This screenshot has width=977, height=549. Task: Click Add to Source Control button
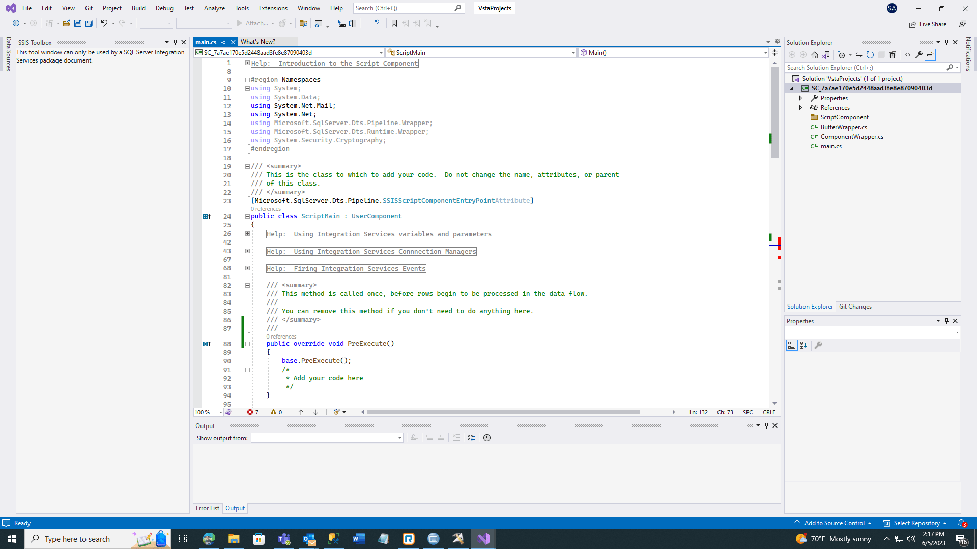click(834, 523)
